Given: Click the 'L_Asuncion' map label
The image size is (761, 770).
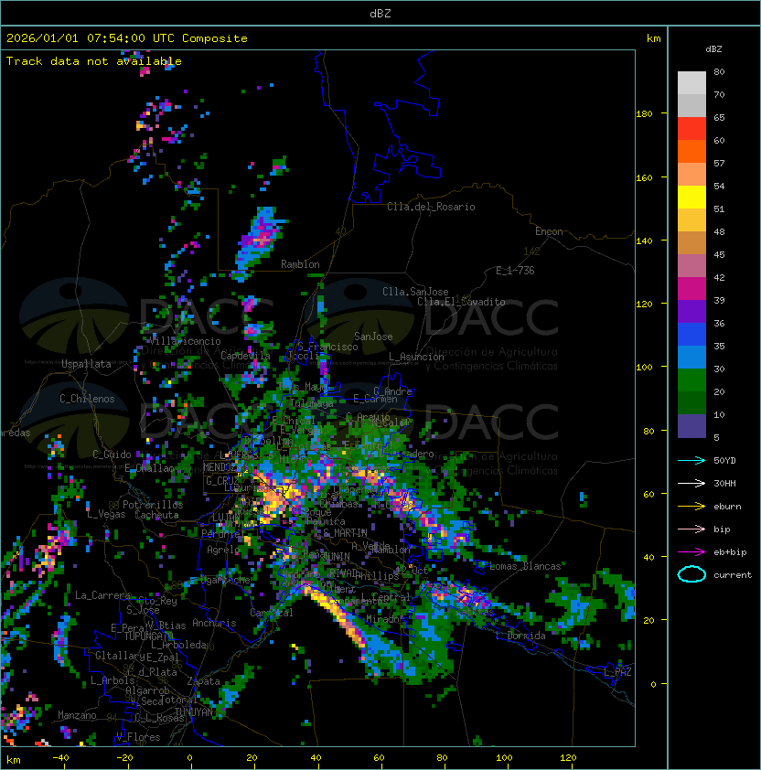Looking at the screenshot, I should click(x=416, y=357).
